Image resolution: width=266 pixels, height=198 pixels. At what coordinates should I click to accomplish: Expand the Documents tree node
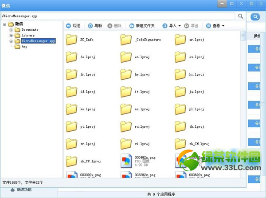[11, 30]
